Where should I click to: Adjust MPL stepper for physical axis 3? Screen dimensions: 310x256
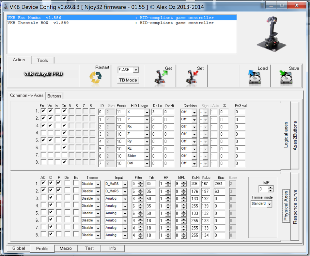point(184,199)
